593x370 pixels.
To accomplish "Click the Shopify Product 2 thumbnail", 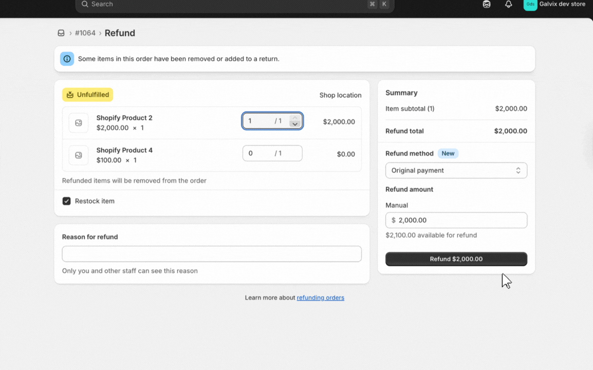I will coord(78,123).
